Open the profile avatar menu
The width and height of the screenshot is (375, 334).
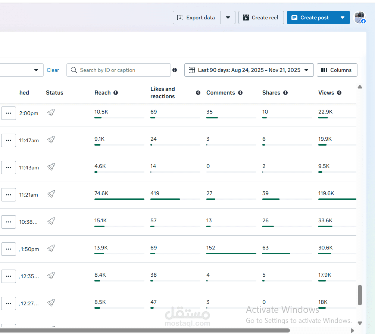pos(360,18)
